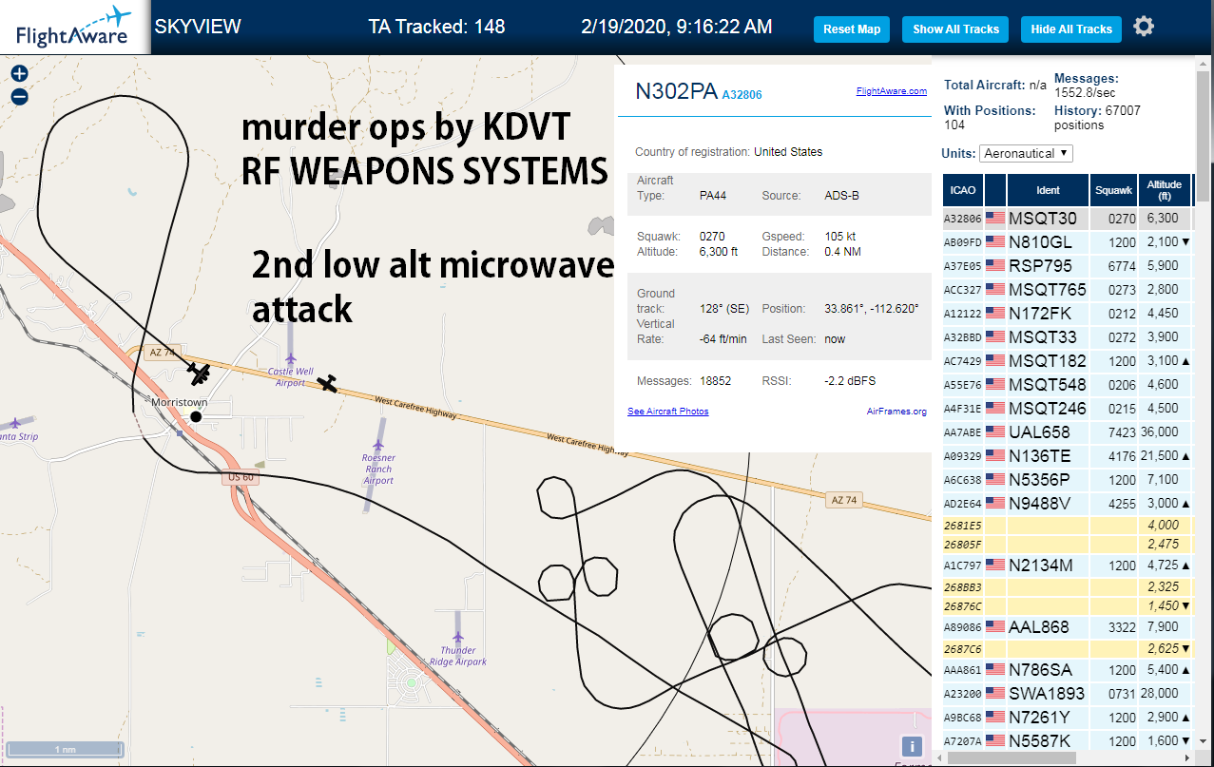
Task: Select the N786SA aircraft row
Action: pos(1067,671)
